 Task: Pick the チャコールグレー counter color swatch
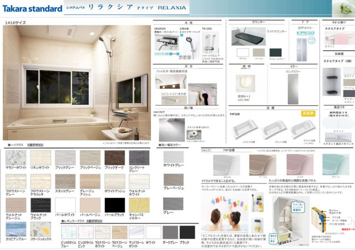pos(276,53)
